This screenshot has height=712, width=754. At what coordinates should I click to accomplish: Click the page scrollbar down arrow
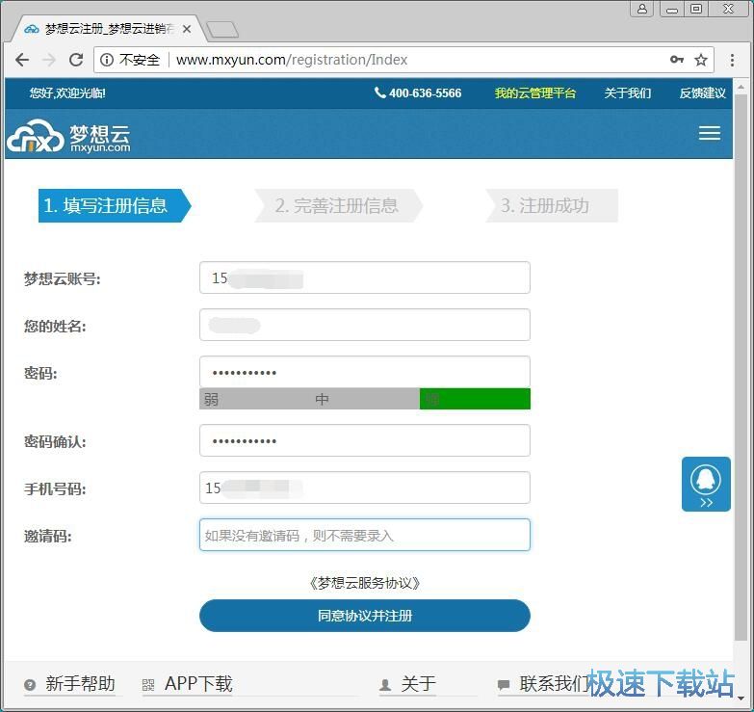tap(741, 698)
